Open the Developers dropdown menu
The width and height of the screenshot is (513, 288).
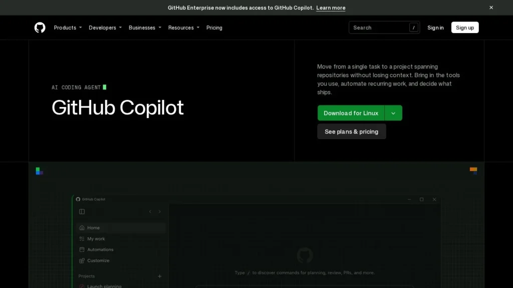pyautogui.click(x=105, y=27)
